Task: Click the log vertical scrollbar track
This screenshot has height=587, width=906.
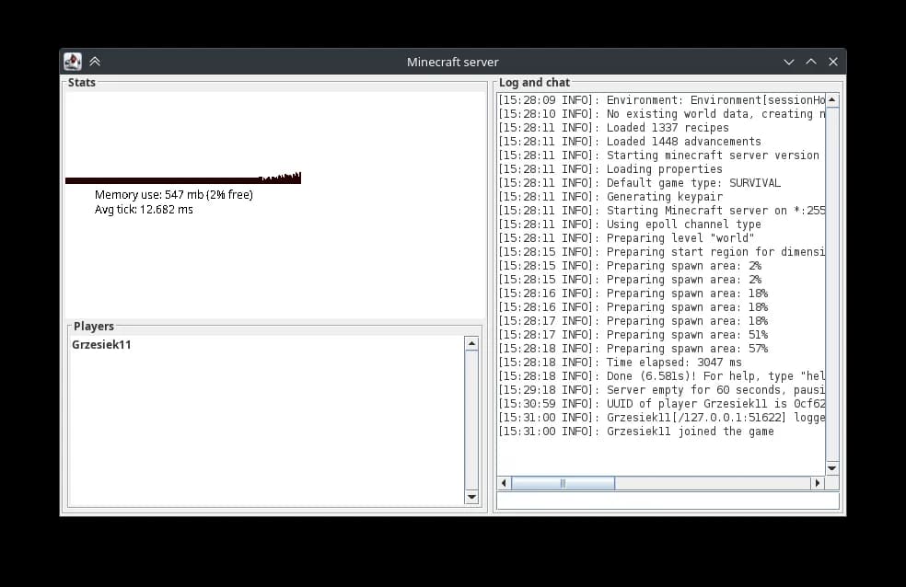Action: tap(832, 284)
